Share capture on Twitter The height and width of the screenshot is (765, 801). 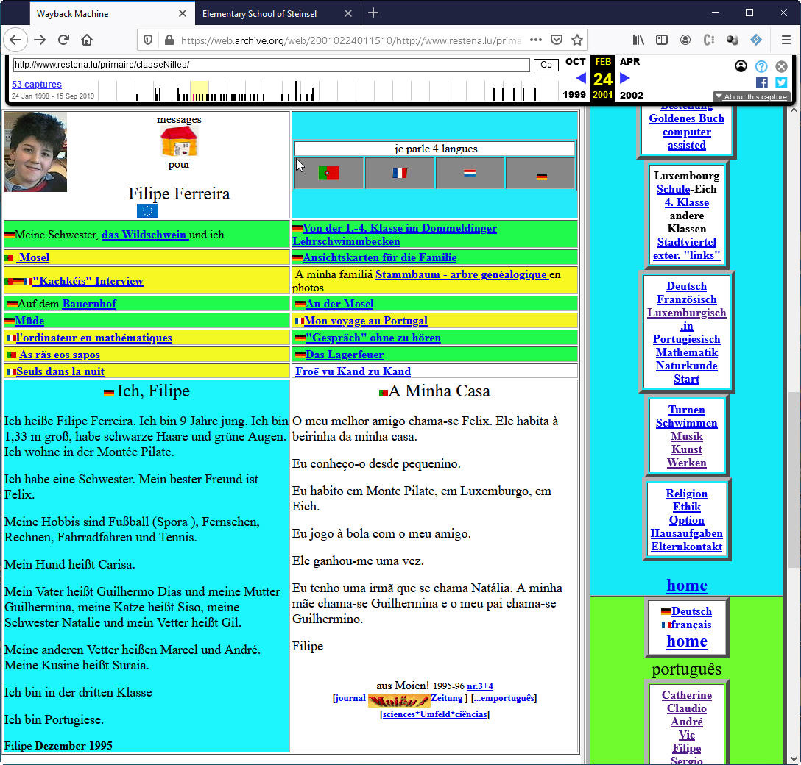pyautogui.click(x=781, y=82)
